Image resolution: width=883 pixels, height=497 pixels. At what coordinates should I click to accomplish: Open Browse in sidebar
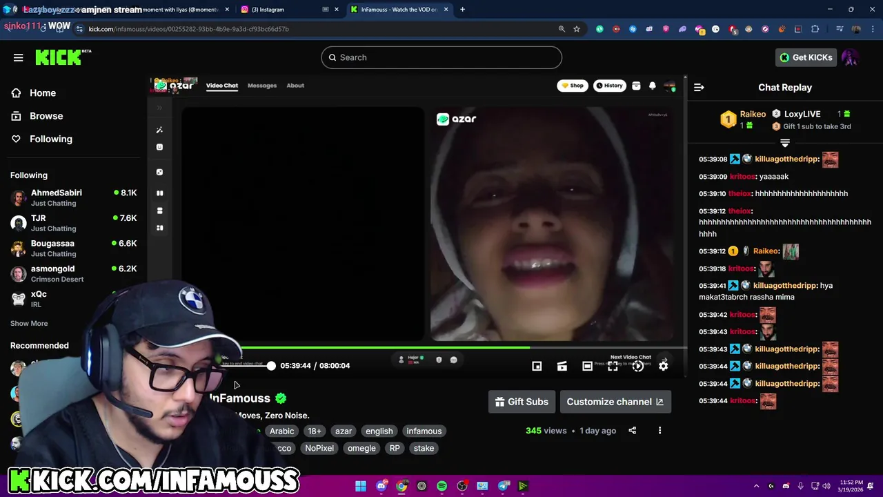[x=46, y=116]
